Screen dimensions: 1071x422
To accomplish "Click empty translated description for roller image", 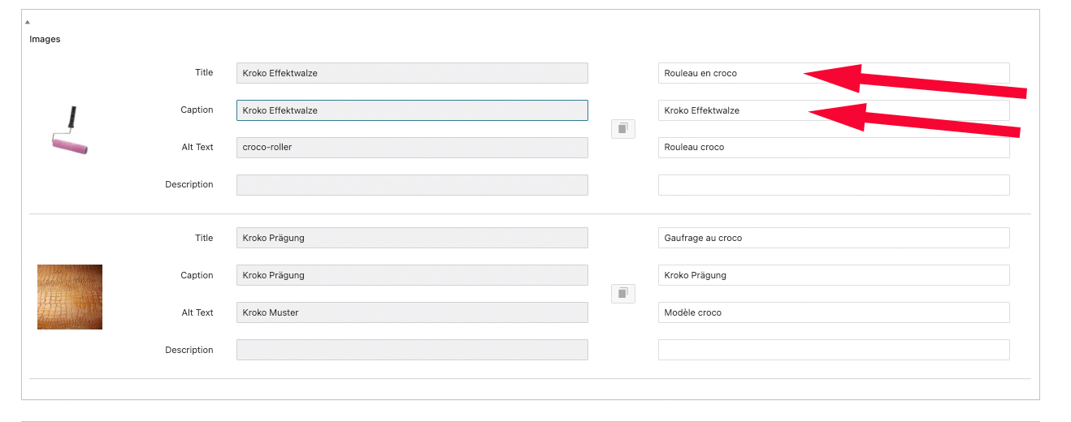I will coord(833,185).
